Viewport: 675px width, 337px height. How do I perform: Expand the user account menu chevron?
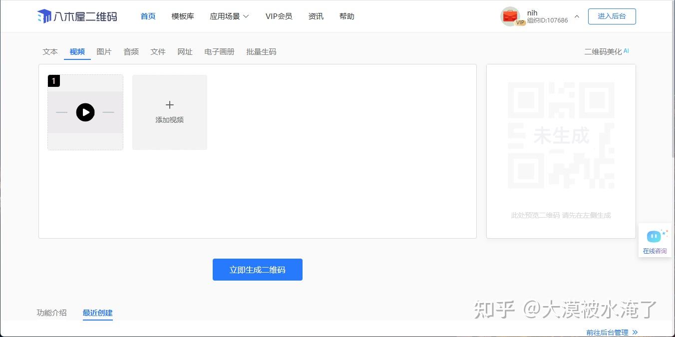[x=577, y=16]
